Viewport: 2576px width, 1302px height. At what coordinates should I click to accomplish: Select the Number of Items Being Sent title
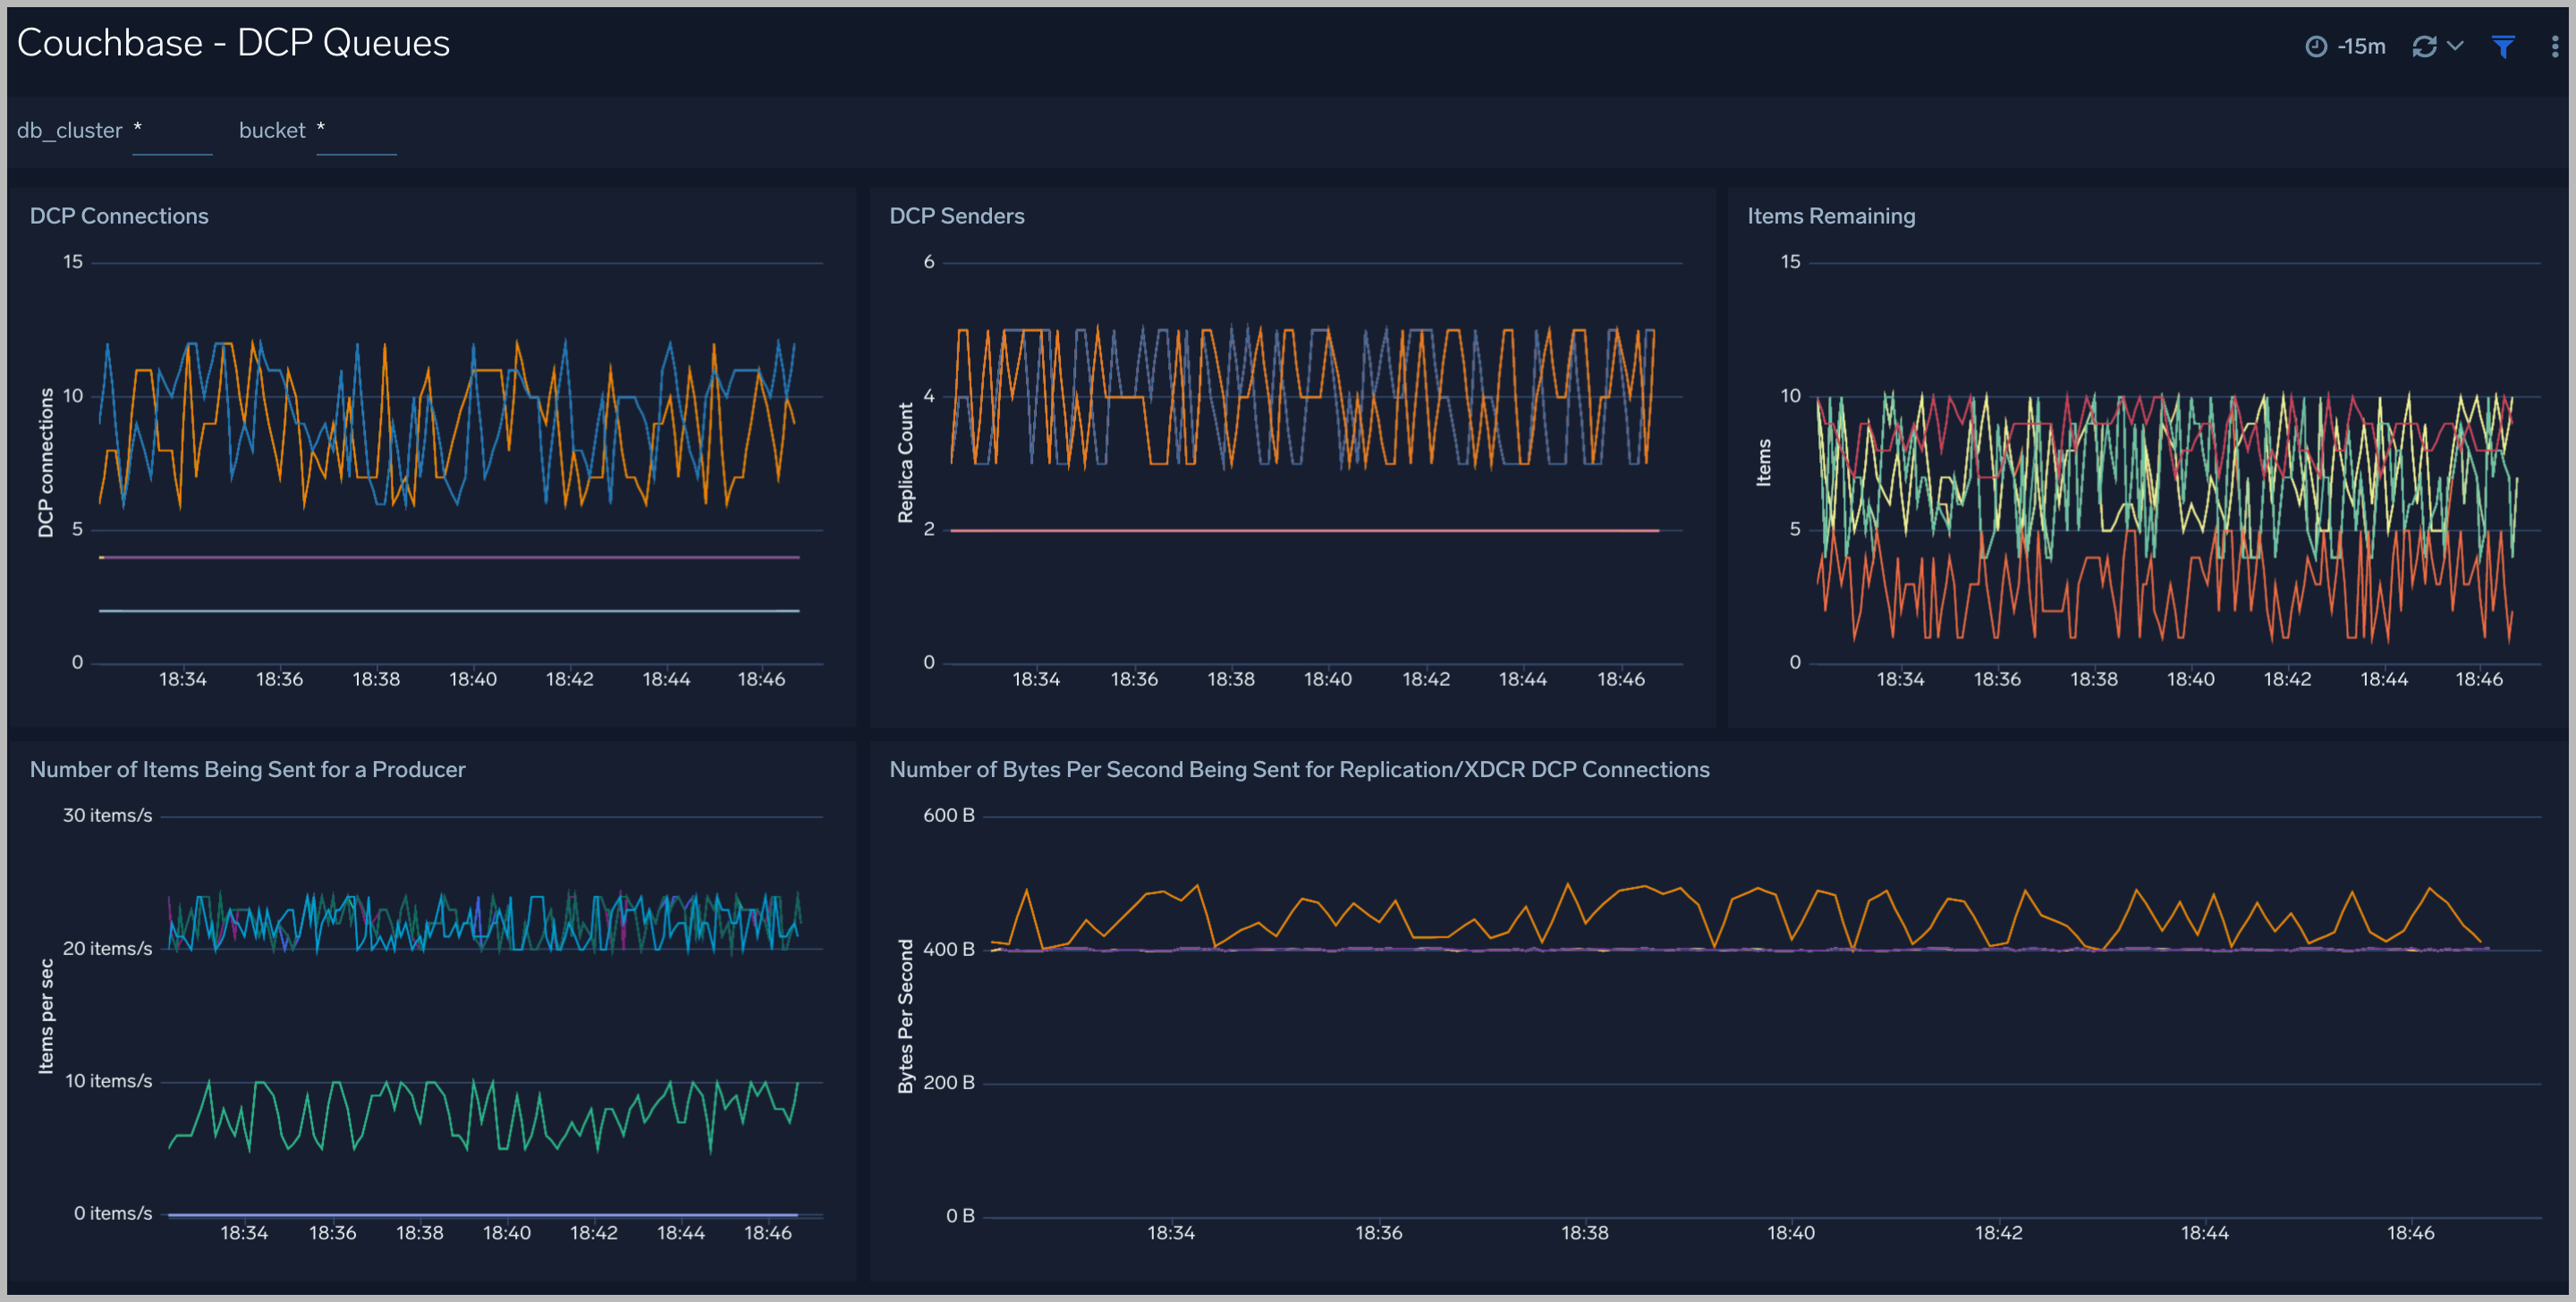247,769
